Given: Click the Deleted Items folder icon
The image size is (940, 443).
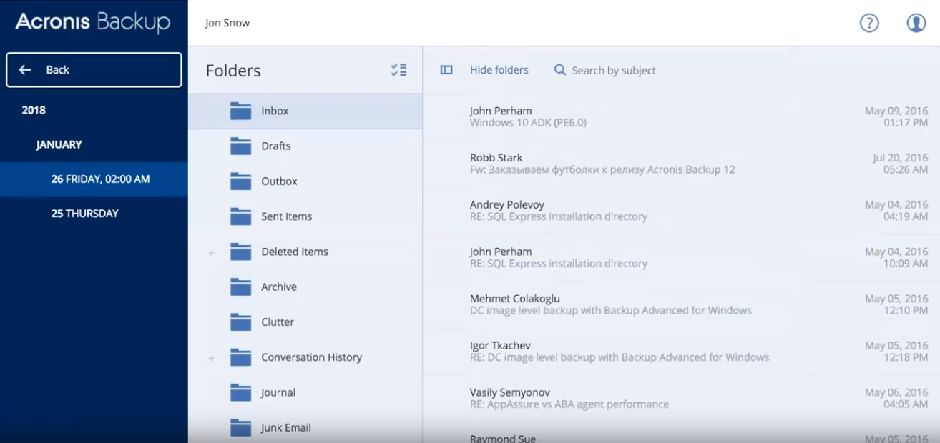Looking at the screenshot, I should pyautogui.click(x=241, y=252).
